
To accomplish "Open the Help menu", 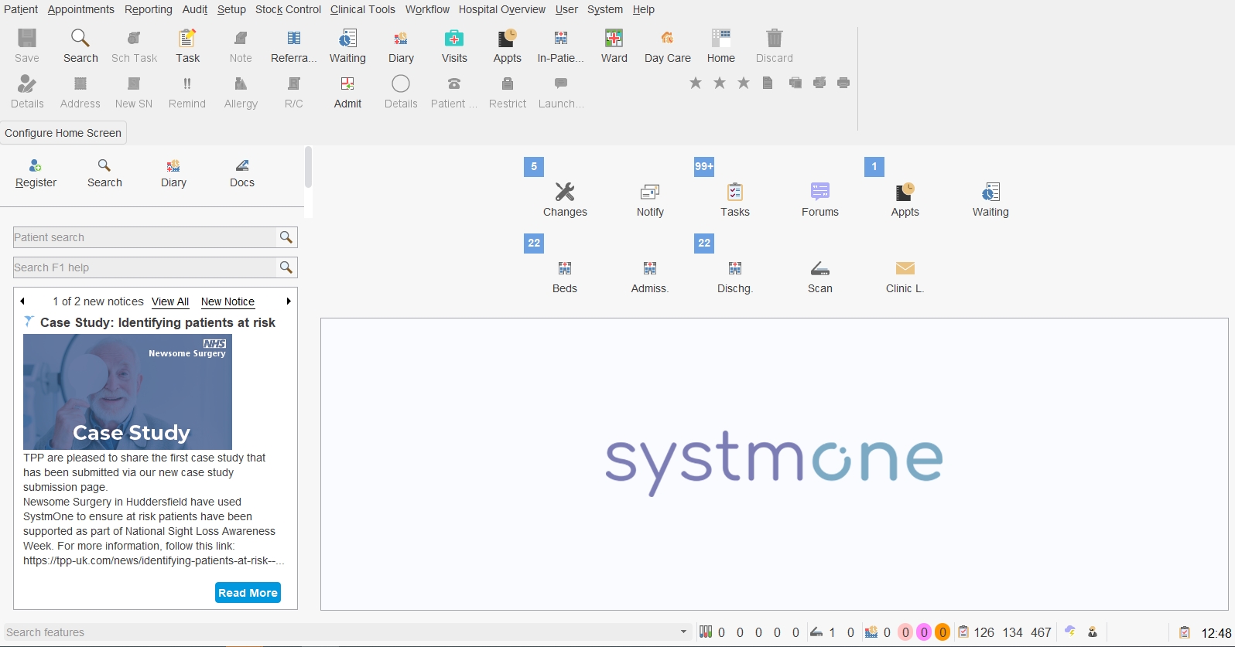I will click(x=643, y=9).
